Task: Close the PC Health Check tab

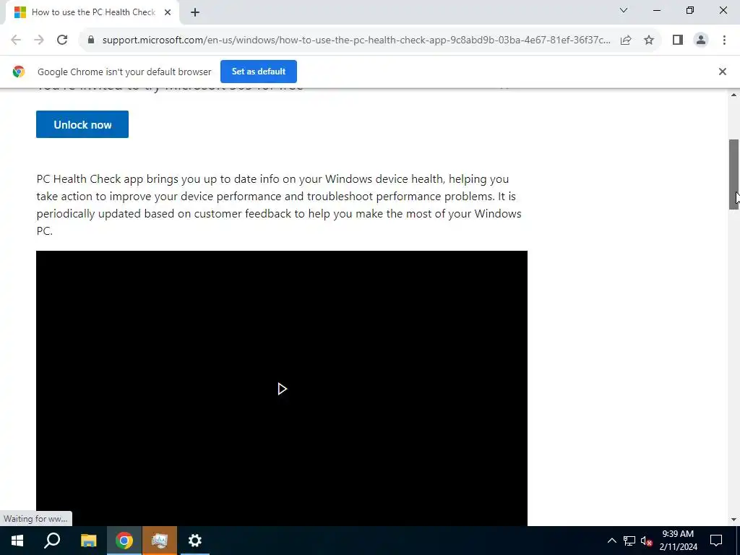Action: tap(168, 12)
